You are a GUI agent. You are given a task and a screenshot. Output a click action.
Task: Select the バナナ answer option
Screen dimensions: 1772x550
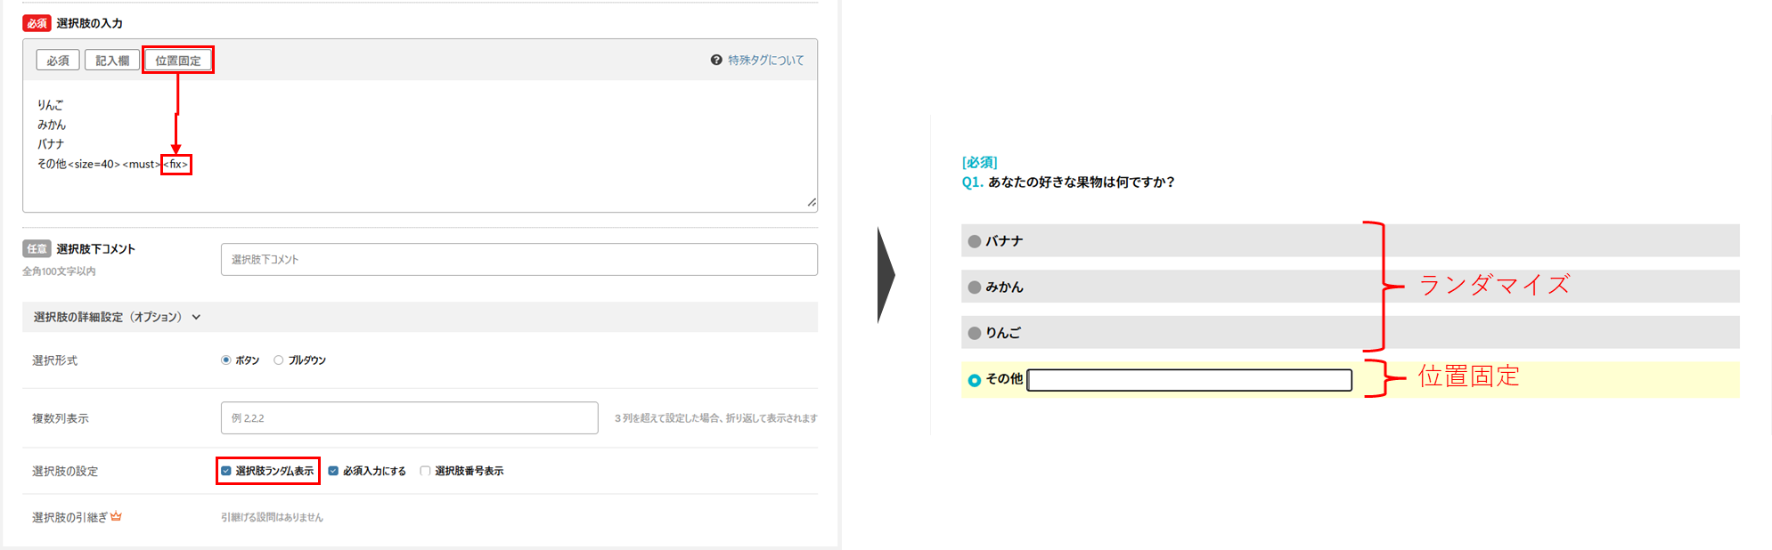(975, 241)
